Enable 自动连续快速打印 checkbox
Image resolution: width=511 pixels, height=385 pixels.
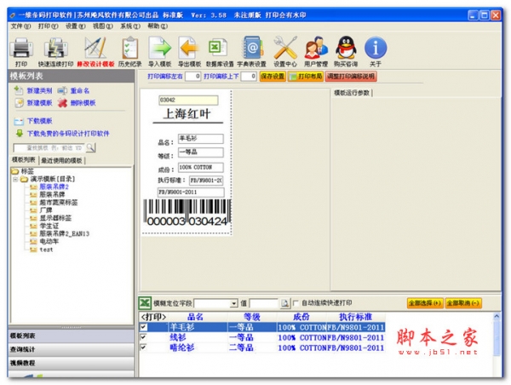click(x=296, y=303)
